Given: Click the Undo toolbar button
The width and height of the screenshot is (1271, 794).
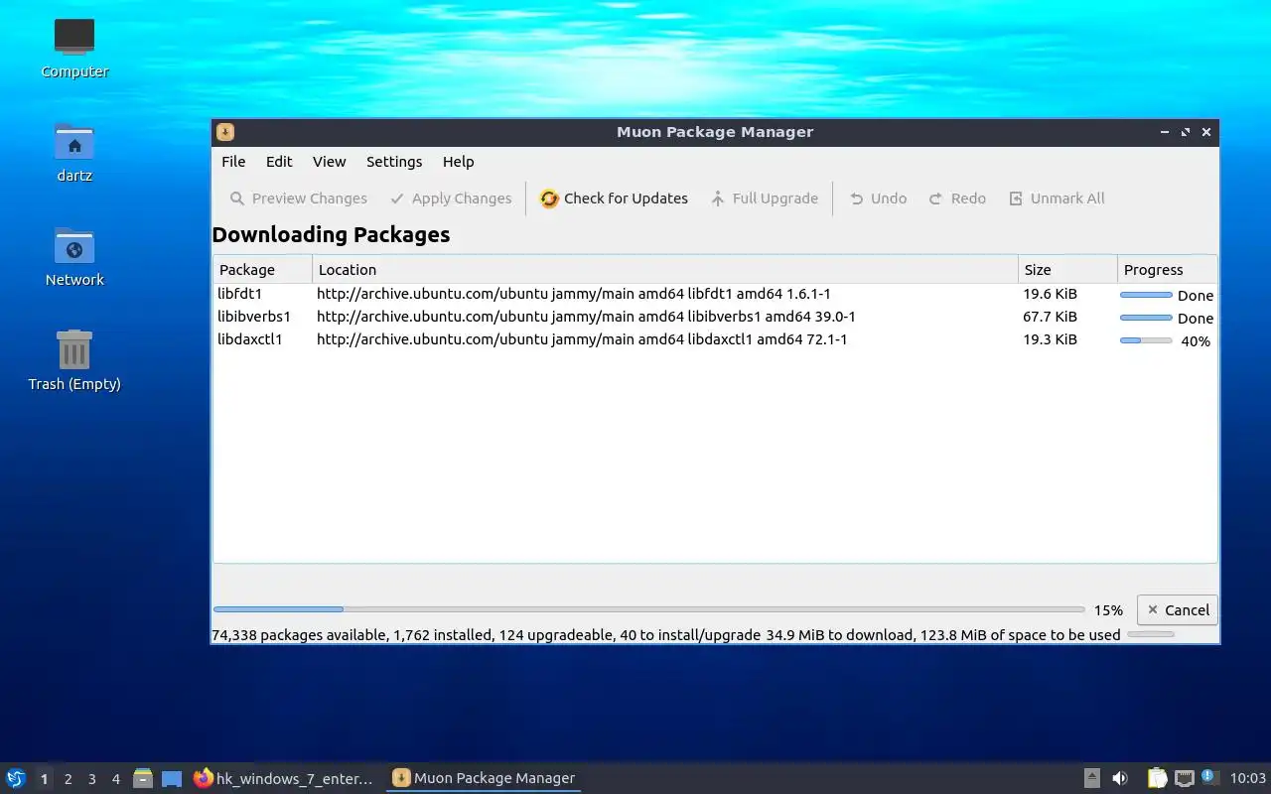Looking at the screenshot, I should [878, 198].
